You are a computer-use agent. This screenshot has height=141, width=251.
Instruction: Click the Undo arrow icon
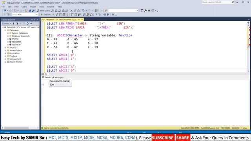[x=83, y=11]
